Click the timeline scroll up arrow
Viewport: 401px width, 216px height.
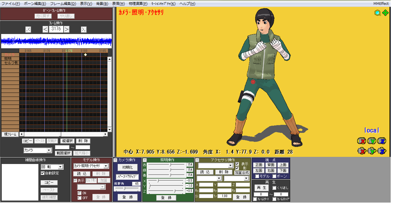109,59
